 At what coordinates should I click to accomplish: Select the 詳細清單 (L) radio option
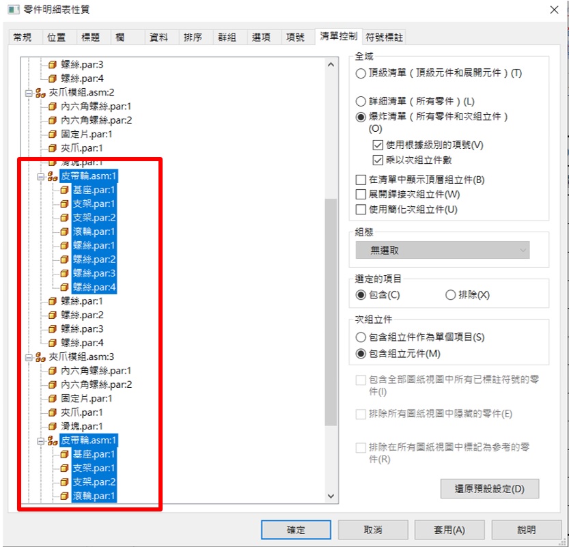click(x=361, y=101)
